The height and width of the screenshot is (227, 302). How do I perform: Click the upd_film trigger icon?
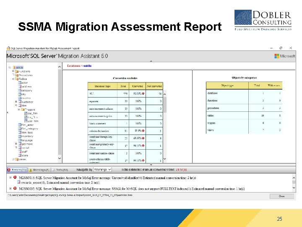pos(26,121)
